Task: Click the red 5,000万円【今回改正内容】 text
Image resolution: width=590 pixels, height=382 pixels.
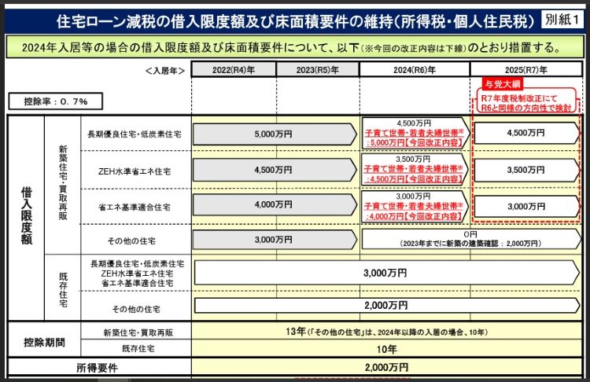Action: pos(414,143)
